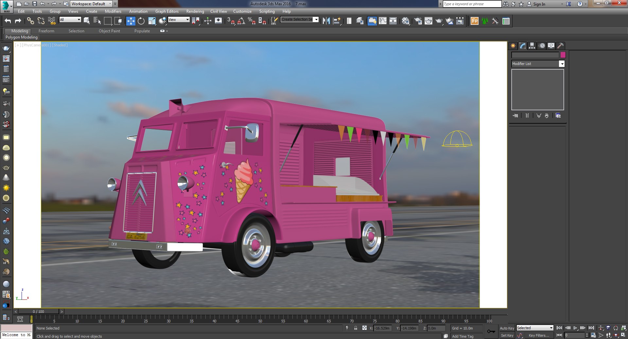Click the green trees plugin icon

pyautogui.click(x=485, y=21)
